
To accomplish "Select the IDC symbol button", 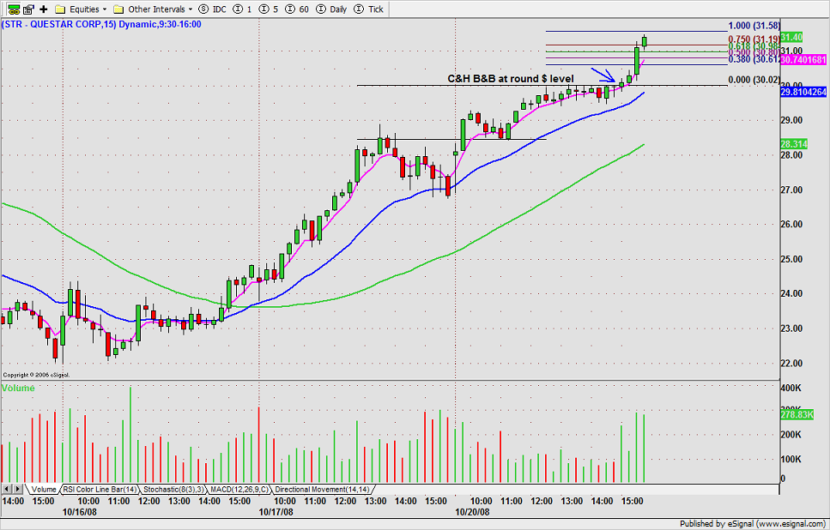I will (x=212, y=9).
